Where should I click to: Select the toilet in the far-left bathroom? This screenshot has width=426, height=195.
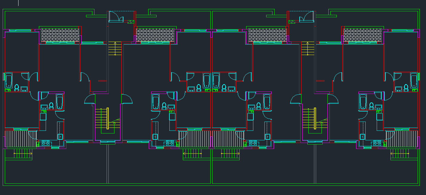pos(16,87)
